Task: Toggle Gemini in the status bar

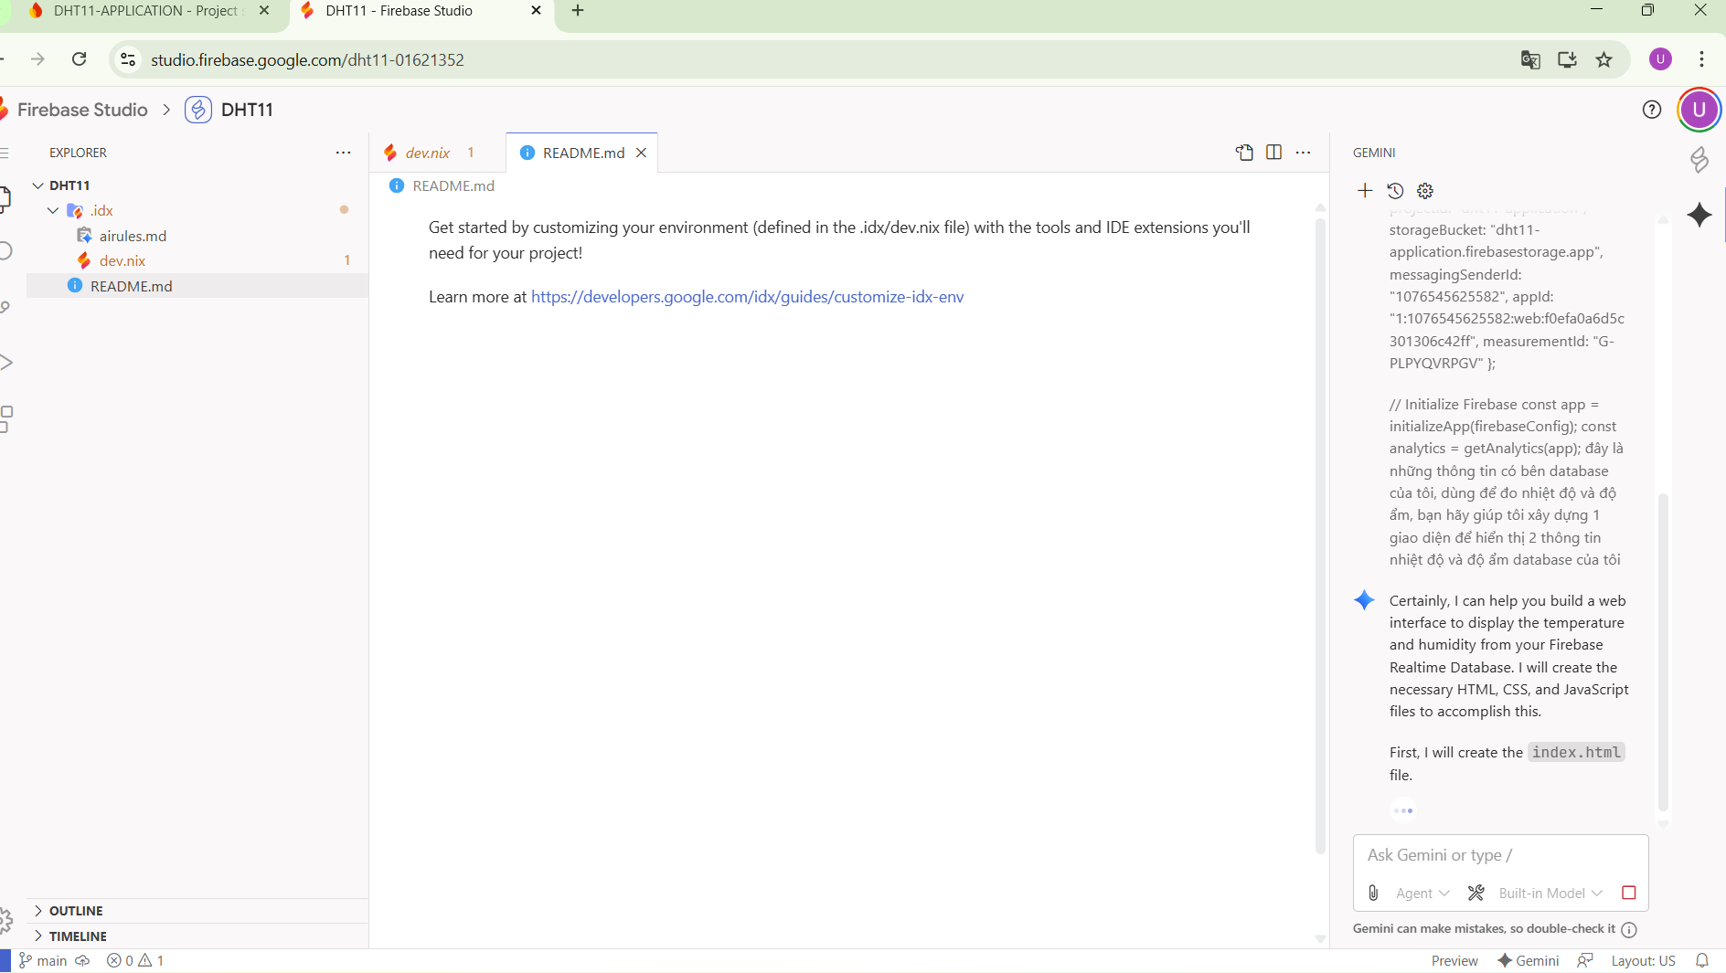Action: (1529, 960)
